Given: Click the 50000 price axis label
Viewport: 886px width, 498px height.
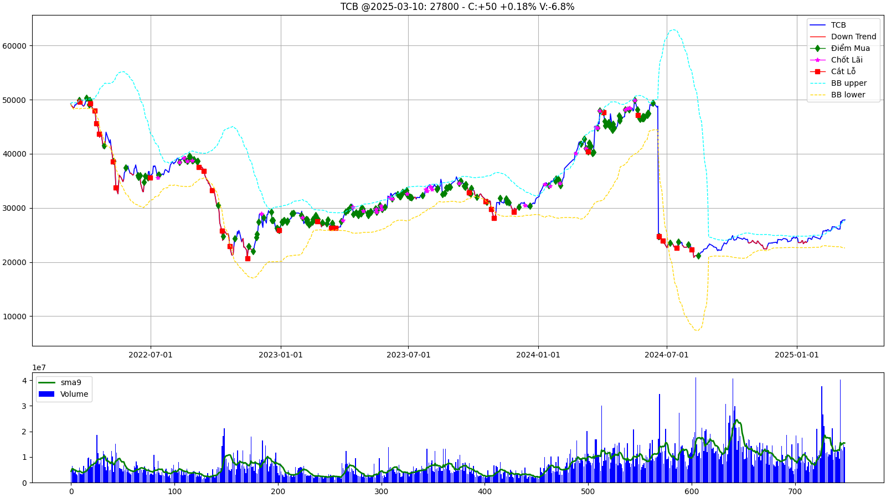Looking at the screenshot, I should (x=14, y=100).
